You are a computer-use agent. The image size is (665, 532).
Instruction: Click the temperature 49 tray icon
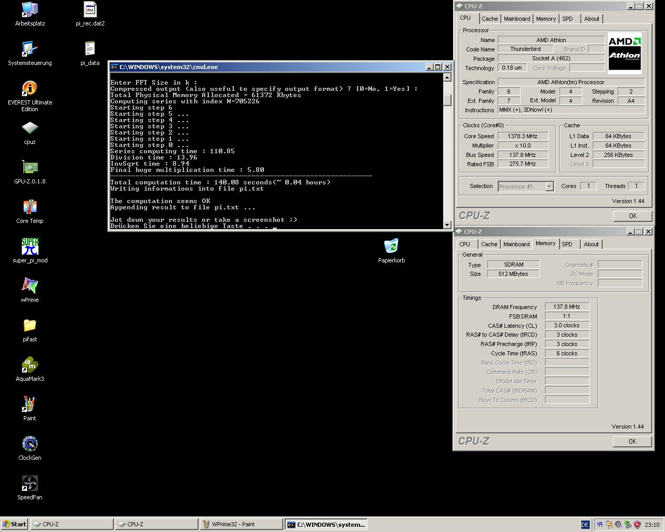[600, 525]
